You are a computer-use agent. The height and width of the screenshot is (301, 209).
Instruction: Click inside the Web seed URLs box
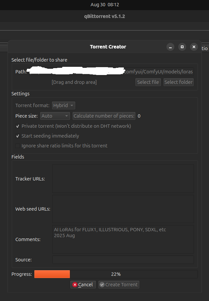coord(123,209)
